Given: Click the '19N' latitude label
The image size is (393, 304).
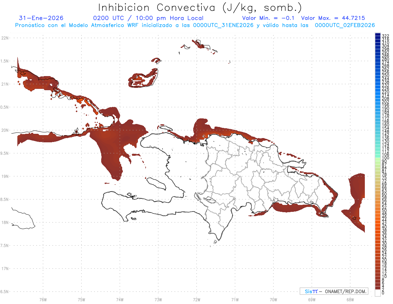Looking at the screenshot, I should pos(5,176).
